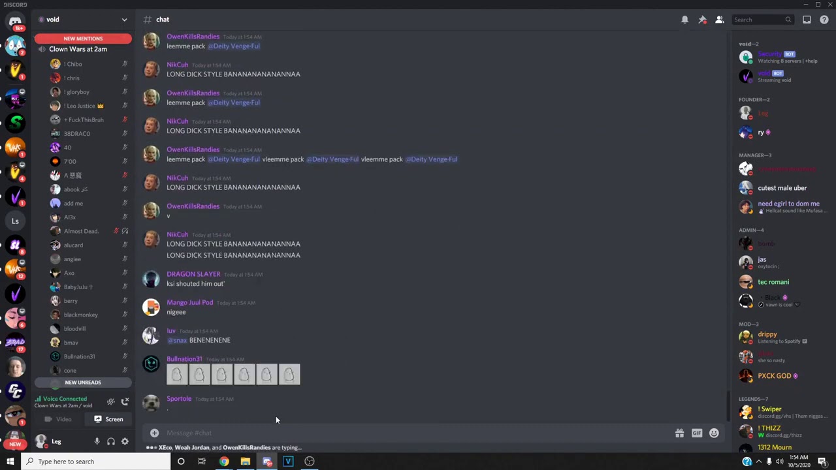Open Task View on taskbar

[x=202, y=462]
